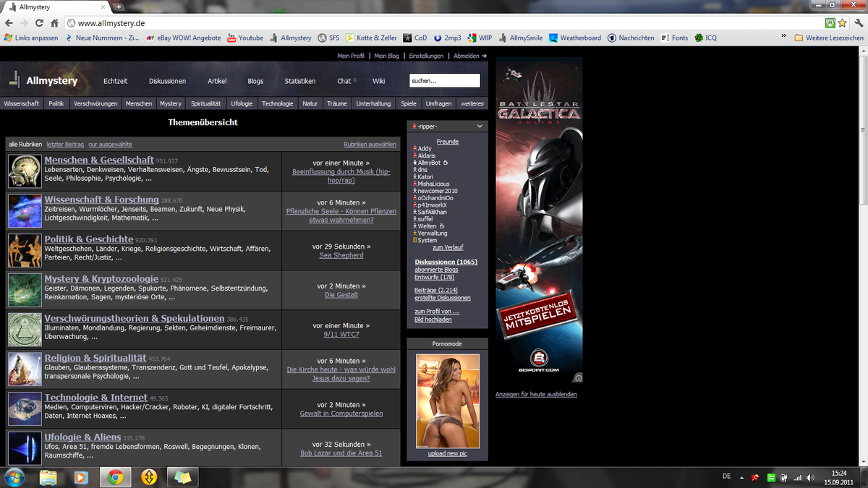Open friend MishaLicious in the Freunde list
The width and height of the screenshot is (868, 488).
(x=433, y=184)
